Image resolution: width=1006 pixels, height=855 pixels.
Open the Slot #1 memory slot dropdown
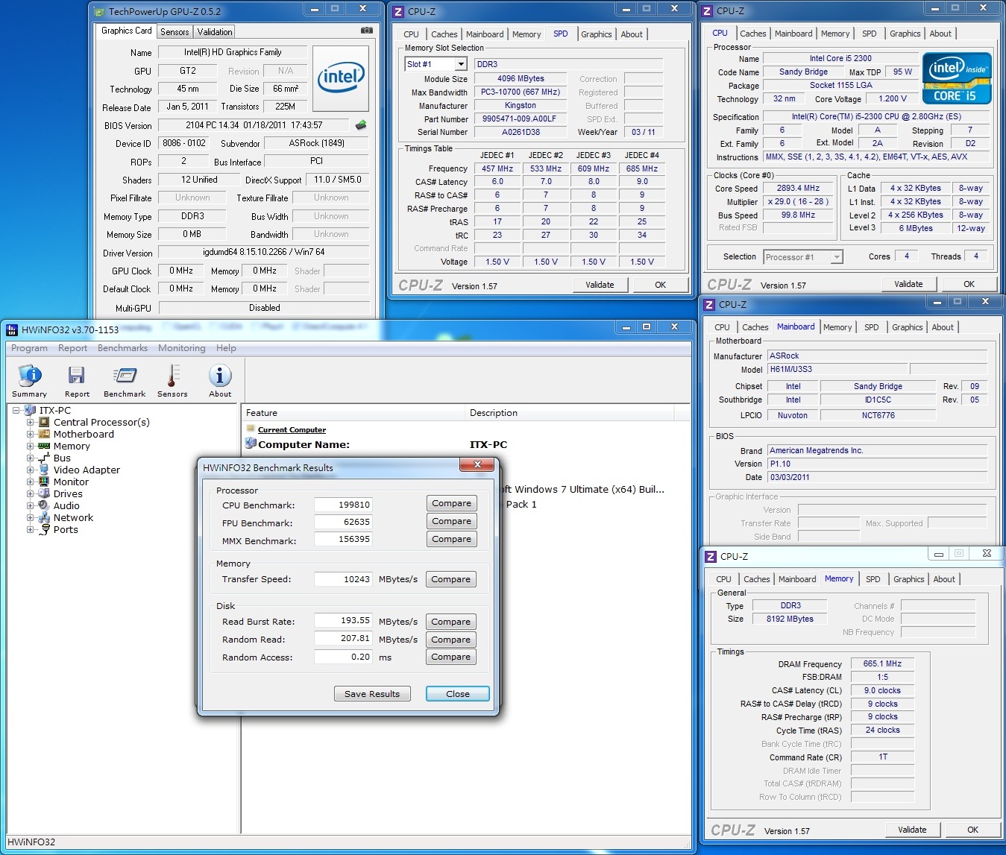click(461, 64)
